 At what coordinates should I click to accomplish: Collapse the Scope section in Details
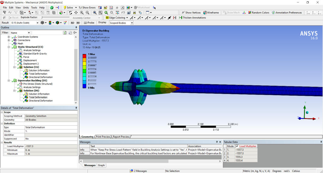[x=2, y=112]
